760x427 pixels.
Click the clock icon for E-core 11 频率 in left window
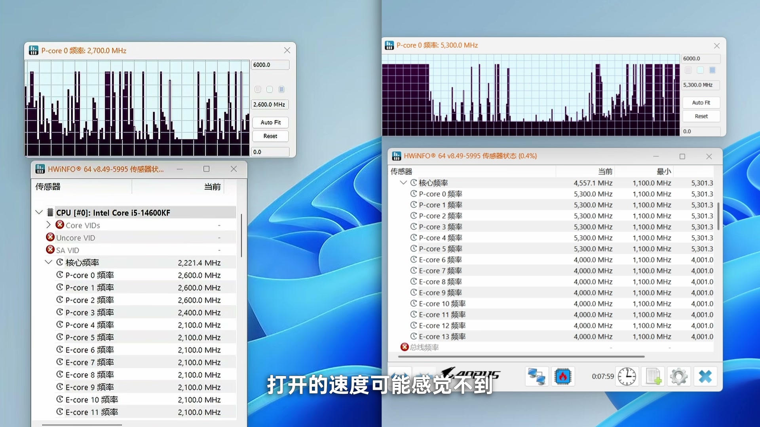pyautogui.click(x=60, y=412)
